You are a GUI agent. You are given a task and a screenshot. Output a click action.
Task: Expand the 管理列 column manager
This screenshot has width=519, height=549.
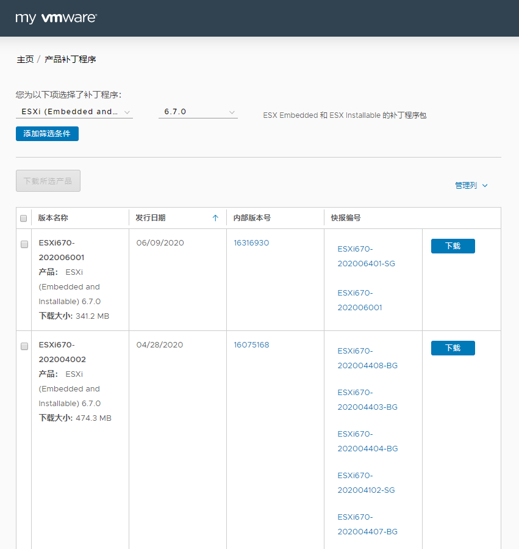471,185
